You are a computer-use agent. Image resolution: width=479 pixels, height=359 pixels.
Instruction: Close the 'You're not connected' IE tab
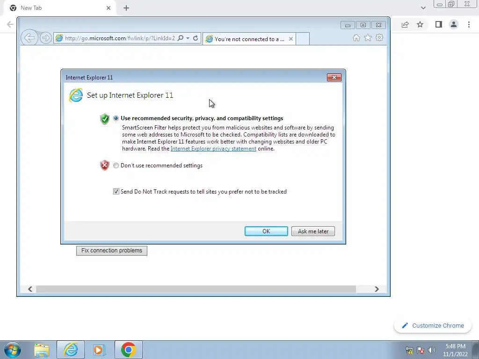click(291, 39)
